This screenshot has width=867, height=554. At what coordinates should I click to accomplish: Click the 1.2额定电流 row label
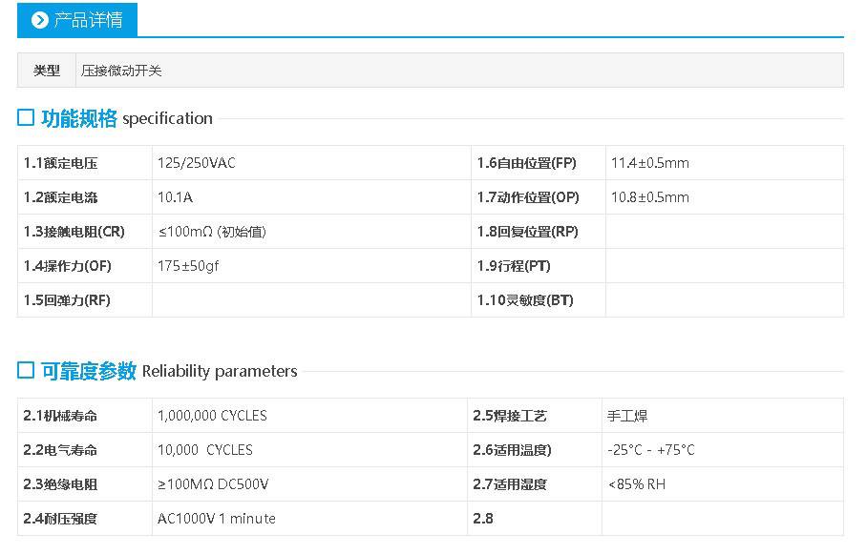60,197
